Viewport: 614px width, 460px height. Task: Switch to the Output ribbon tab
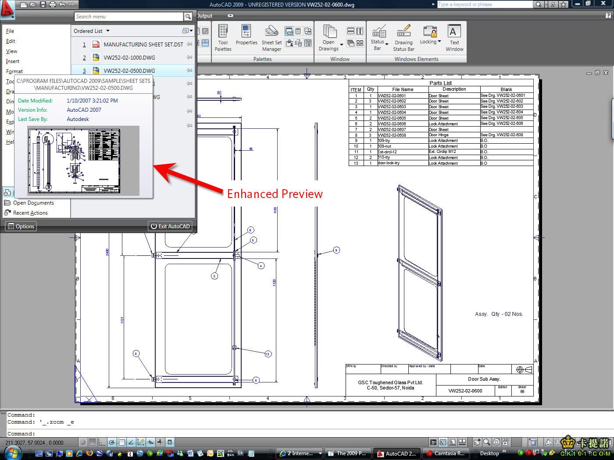coord(204,16)
